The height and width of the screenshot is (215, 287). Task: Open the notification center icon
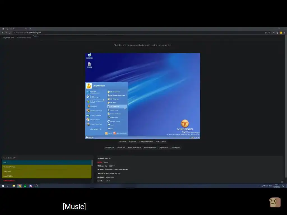click(283, 186)
